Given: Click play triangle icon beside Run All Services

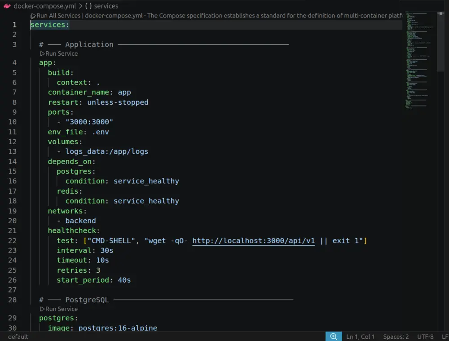Looking at the screenshot, I should pos(33,16).
